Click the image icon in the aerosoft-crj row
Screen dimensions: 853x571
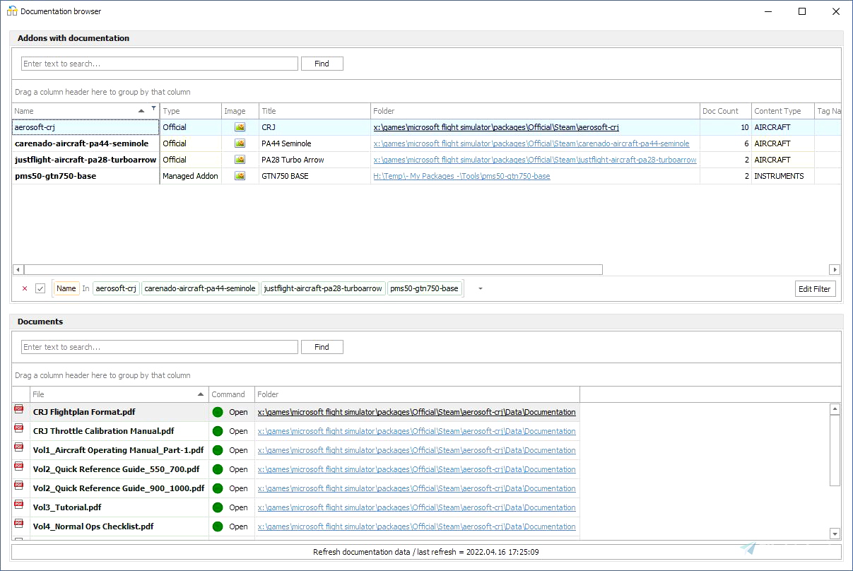[x=240, y=127]
